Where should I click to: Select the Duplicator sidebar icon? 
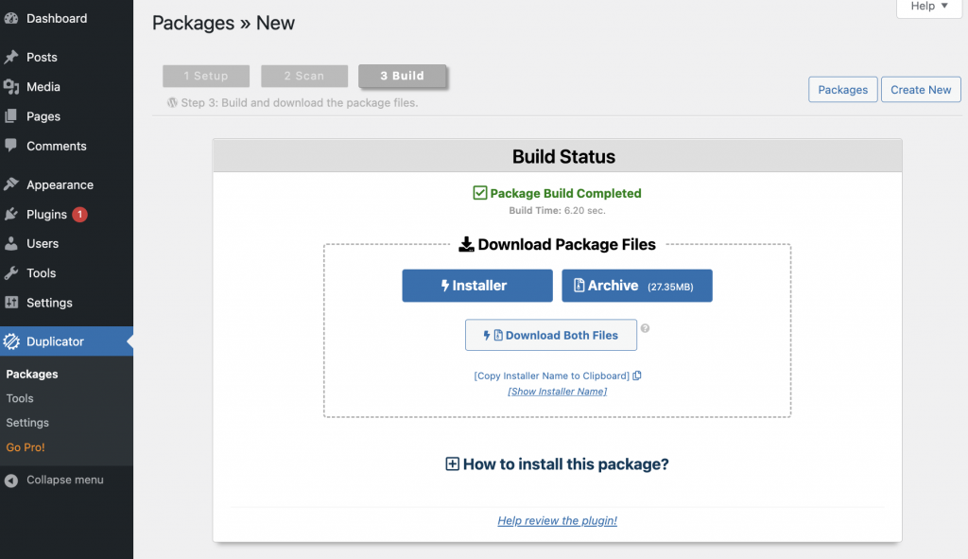point(13,341)
